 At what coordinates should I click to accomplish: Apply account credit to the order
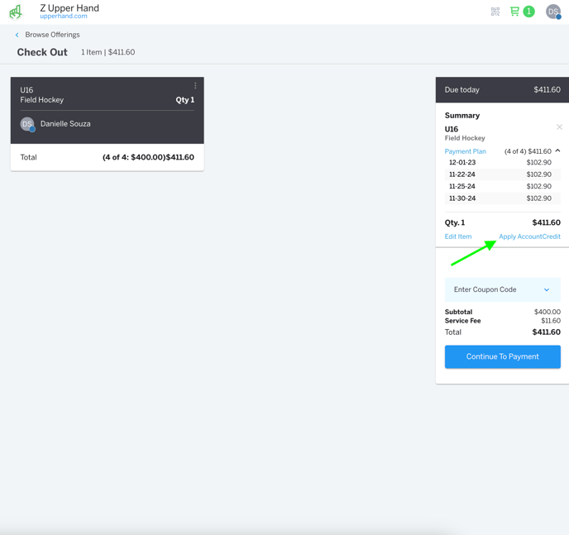tap(529, 236)
